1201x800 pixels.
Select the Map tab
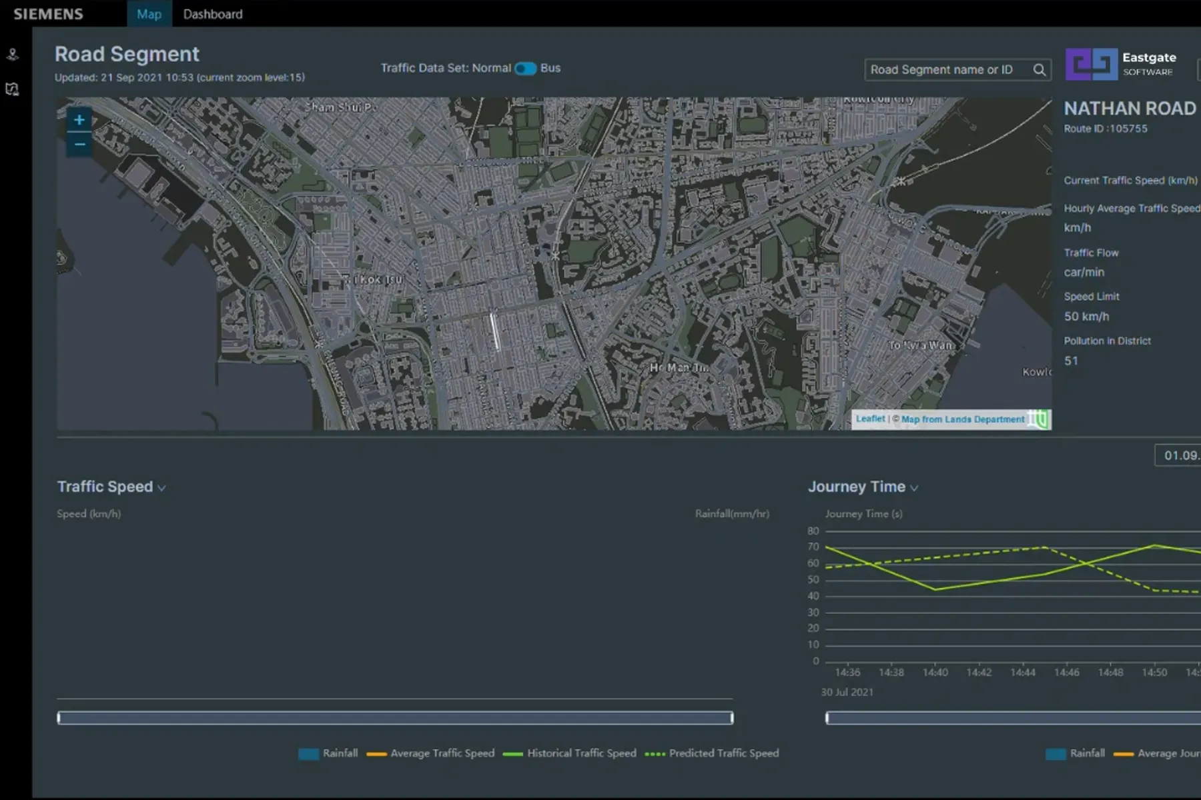point(149,13)
